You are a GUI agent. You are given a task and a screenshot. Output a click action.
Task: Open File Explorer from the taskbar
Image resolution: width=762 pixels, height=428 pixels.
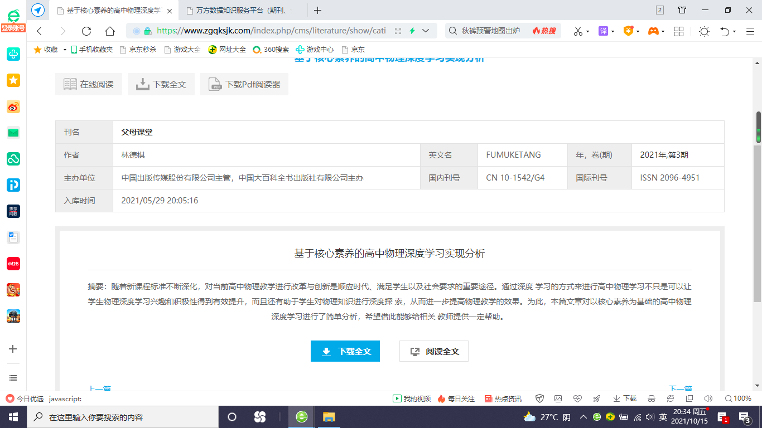coord(329,417)
